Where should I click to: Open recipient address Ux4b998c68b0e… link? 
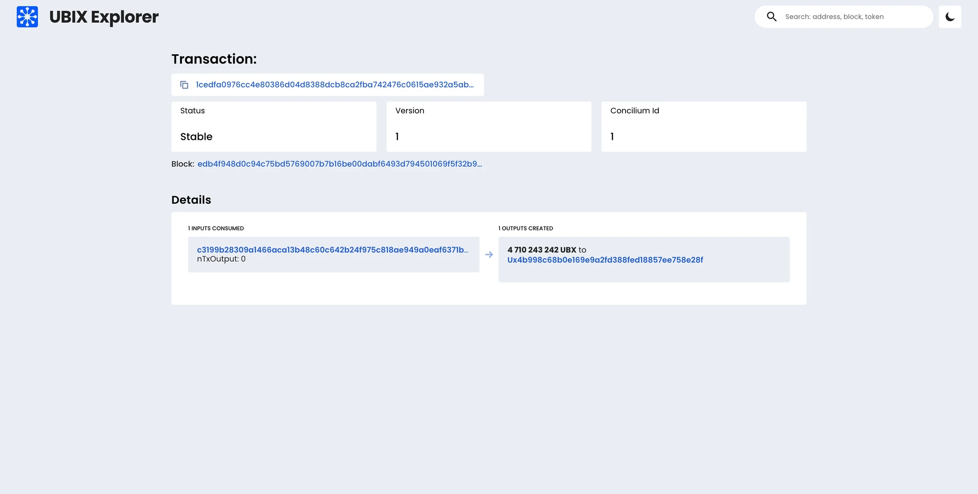[605, 260]
